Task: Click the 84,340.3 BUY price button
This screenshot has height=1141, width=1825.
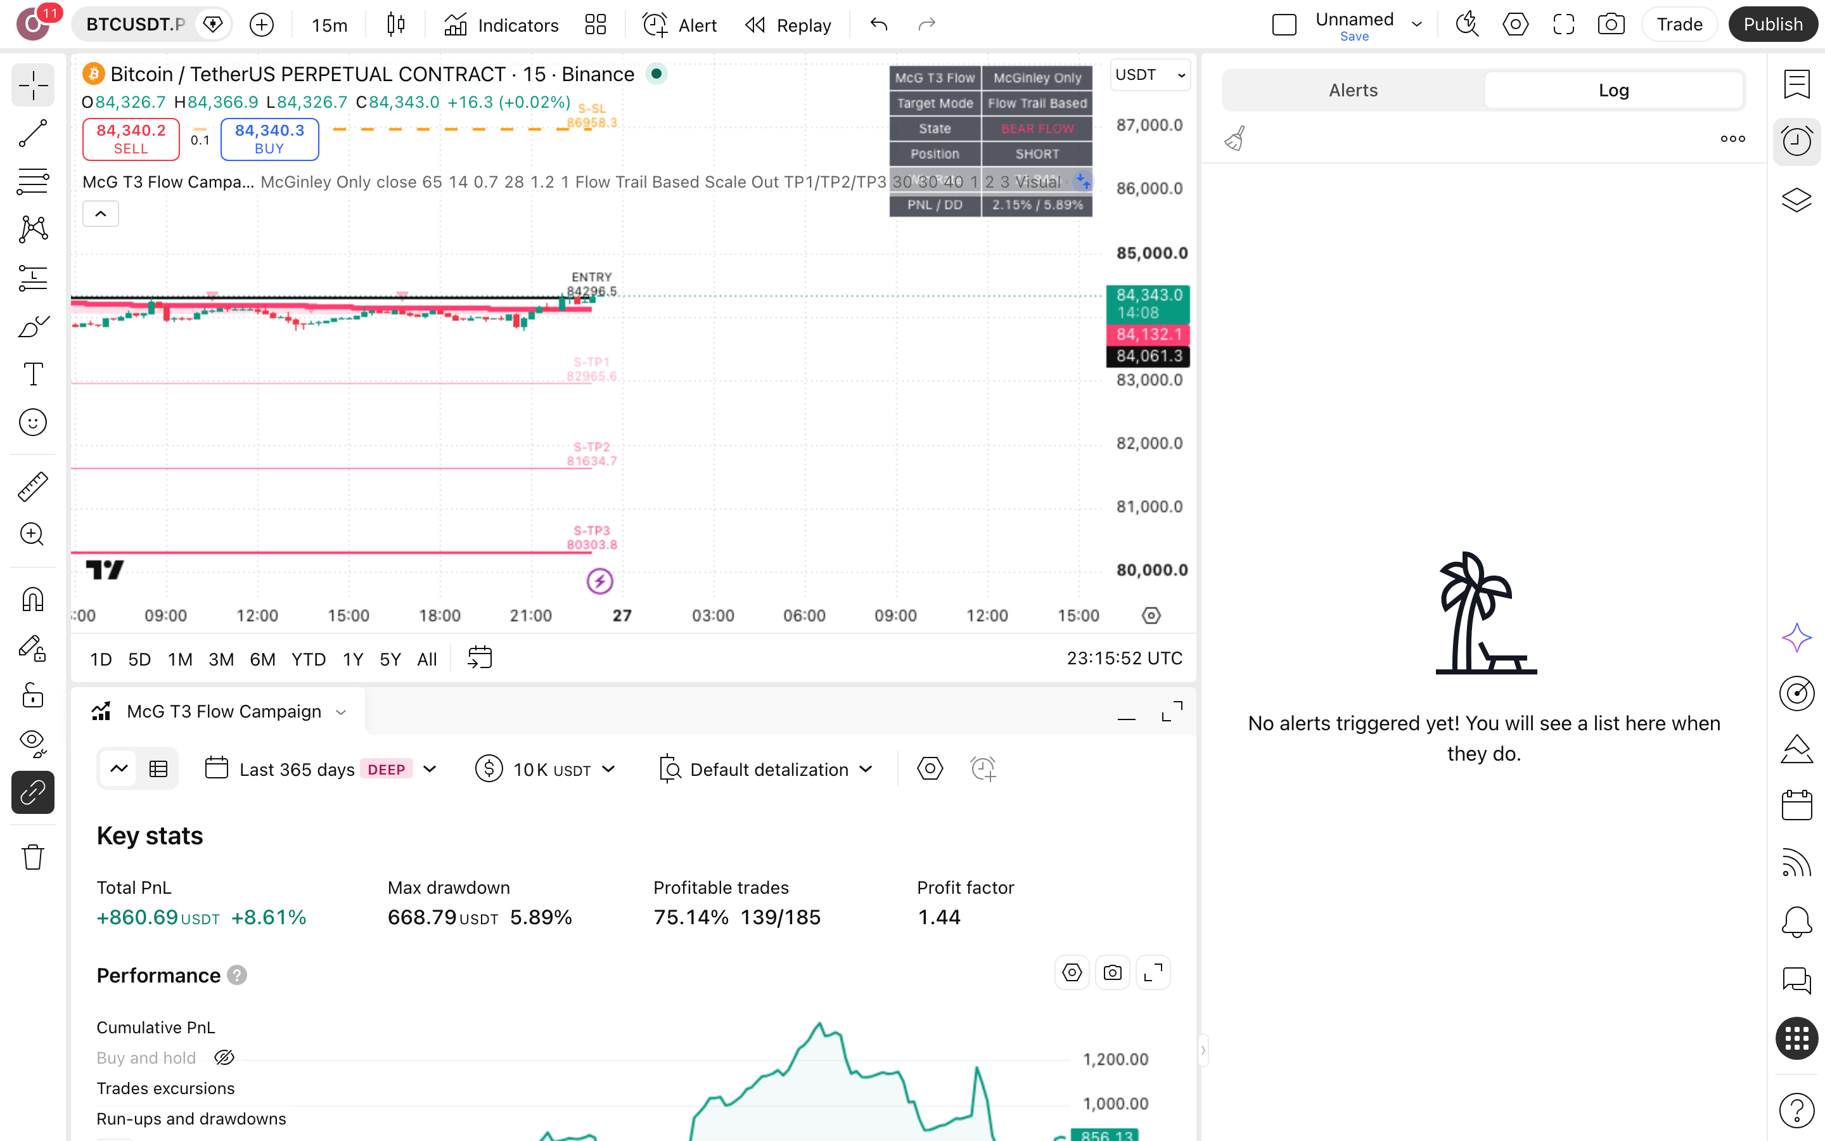Action: coord(270,139)
